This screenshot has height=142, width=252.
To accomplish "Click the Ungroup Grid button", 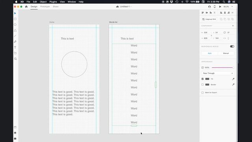I will coord(209,19).
